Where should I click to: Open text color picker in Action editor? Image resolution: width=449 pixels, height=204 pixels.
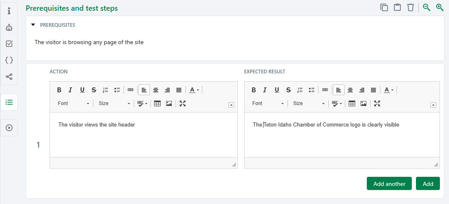coord(194,90)
